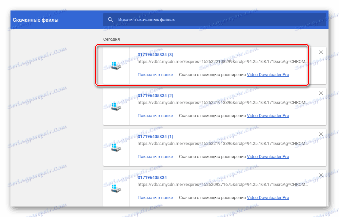339x217 pixels.
Task: Remove 317196405334 (2) from list with X
Action: pos(321,93)
